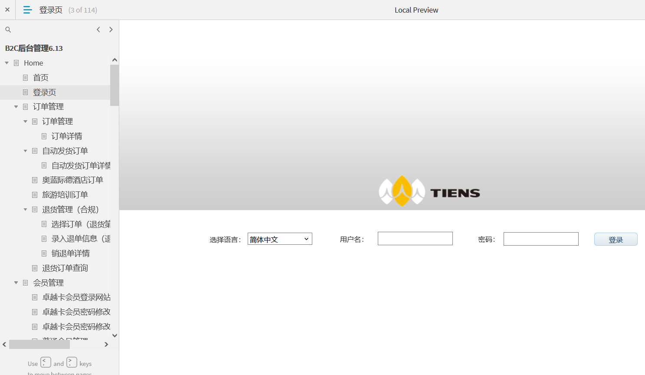The width and height of the screenshot is (645, 375).
Task: Open the 首页 page in sitemap
Action: tap(41, 78)
